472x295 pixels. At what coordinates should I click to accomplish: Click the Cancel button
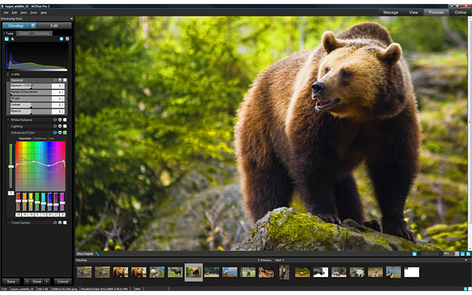tap(63, 282)
